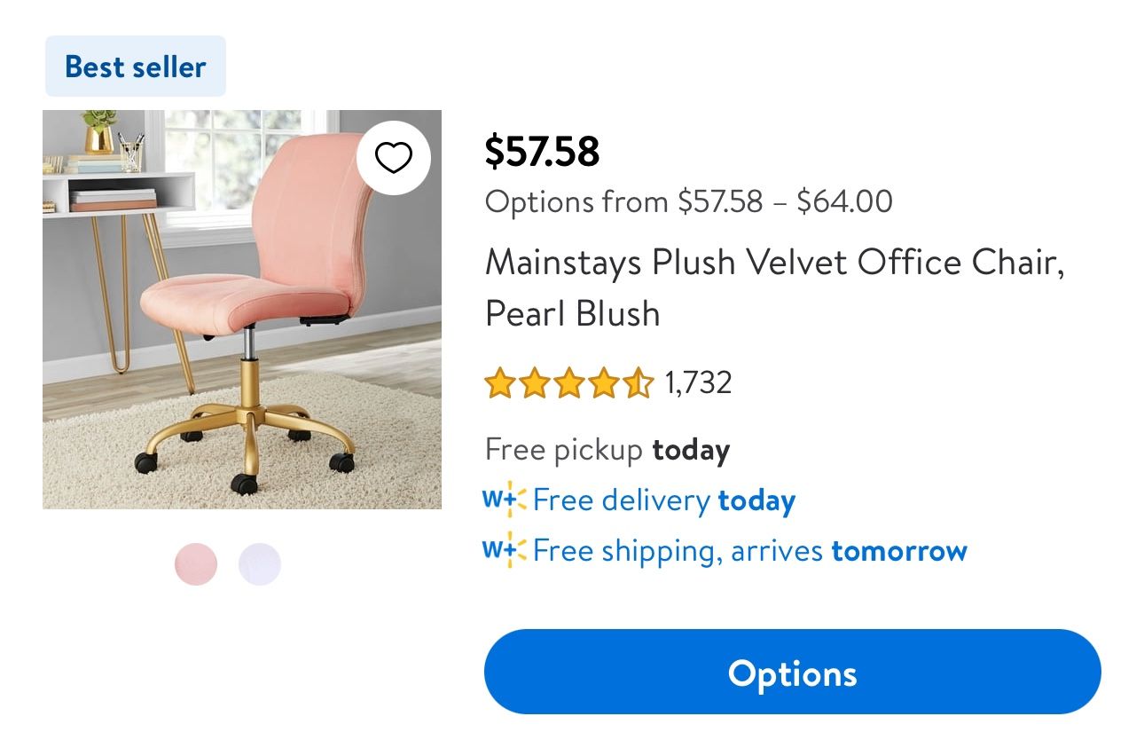Click the half-filled fifth rating star
The width and height of the screenshot is (1144, 732).
coord(637,384)
